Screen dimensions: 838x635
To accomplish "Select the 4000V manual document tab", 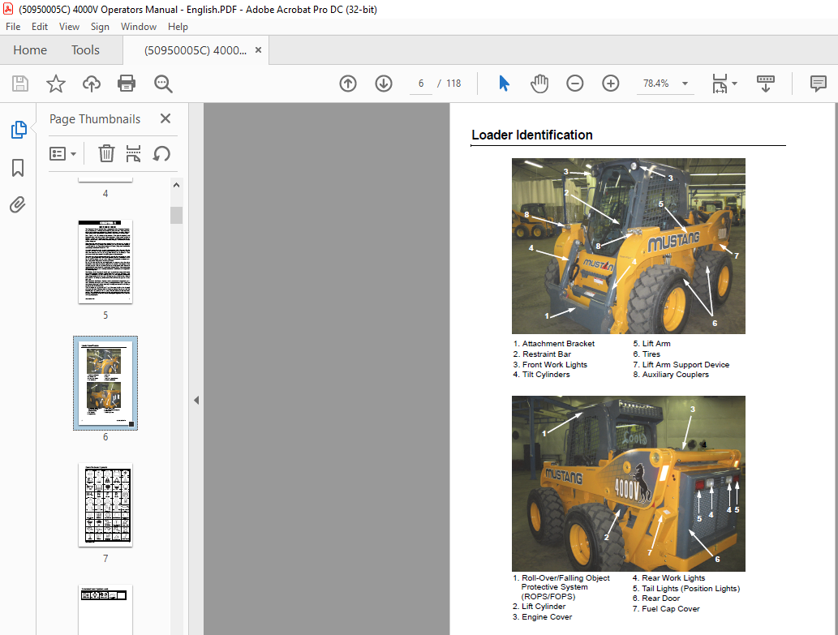I will 196,50.
